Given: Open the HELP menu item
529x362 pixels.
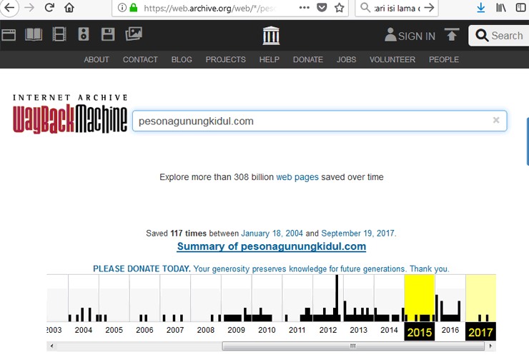Looking at the screenshot, I should pyautogui.click(x=270, y=60).
